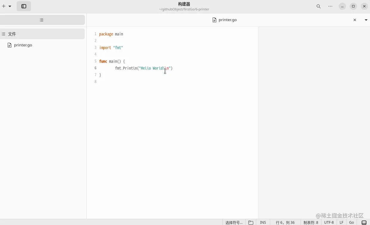Image resolution: width=370 pixels, height=225 pixels.
Task: Toggle the INS insert mode indicator
Action: [263, 222]
